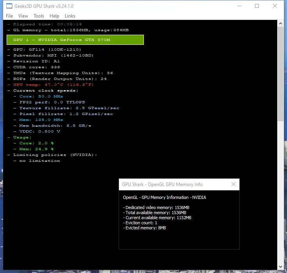Click the 'TMUs (Texture Mapping Units): 56' line
The image size is (287, 273).
click(x=60, y=73)
